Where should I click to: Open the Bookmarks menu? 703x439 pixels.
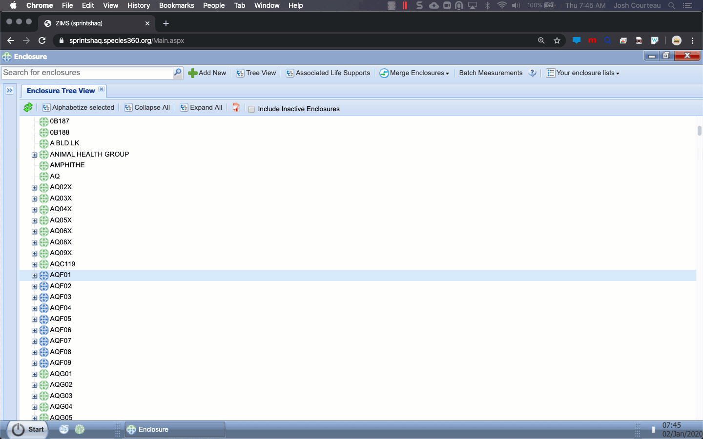[x=176, y=5]
